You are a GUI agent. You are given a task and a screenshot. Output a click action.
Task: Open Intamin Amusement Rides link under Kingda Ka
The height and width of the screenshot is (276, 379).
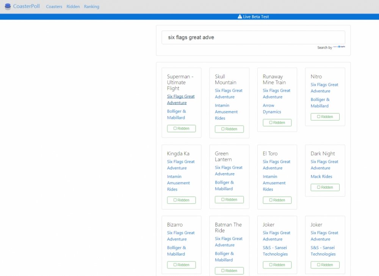tap(178, 183)
